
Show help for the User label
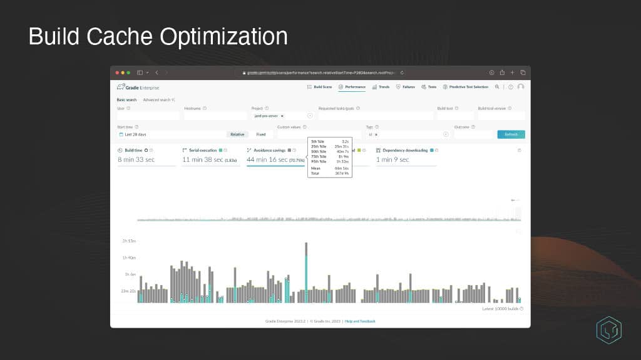click(128, 108)
